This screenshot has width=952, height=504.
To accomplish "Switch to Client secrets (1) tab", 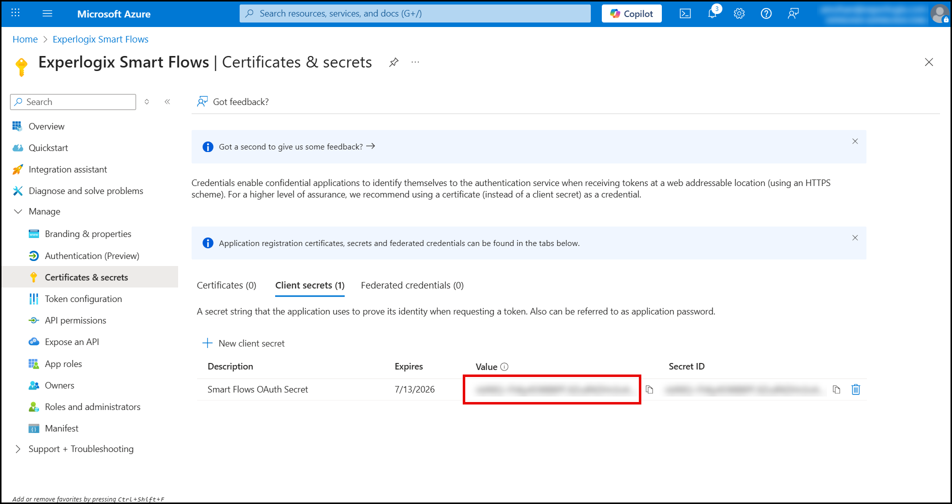I will (x=310, y=285).
